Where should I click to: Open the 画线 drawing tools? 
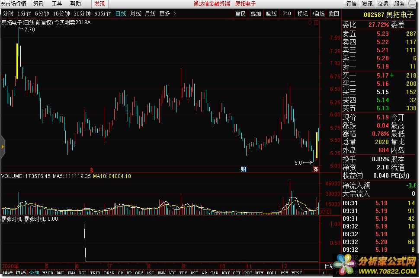click(271, 13)
